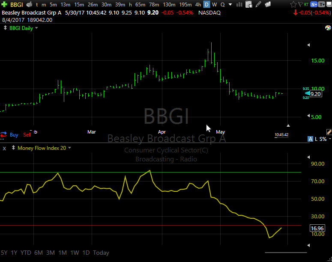Select the 26m timeframe
Screen dimensions: 332x262
pos(93,4)
